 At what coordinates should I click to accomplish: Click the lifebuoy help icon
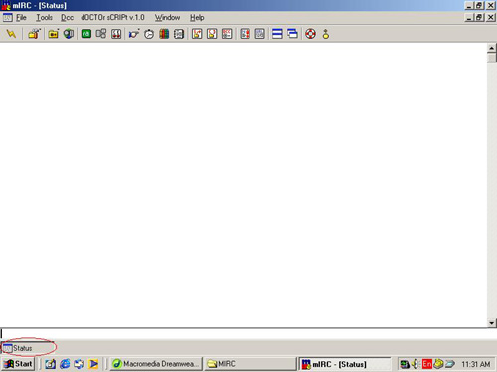point(310,34)
